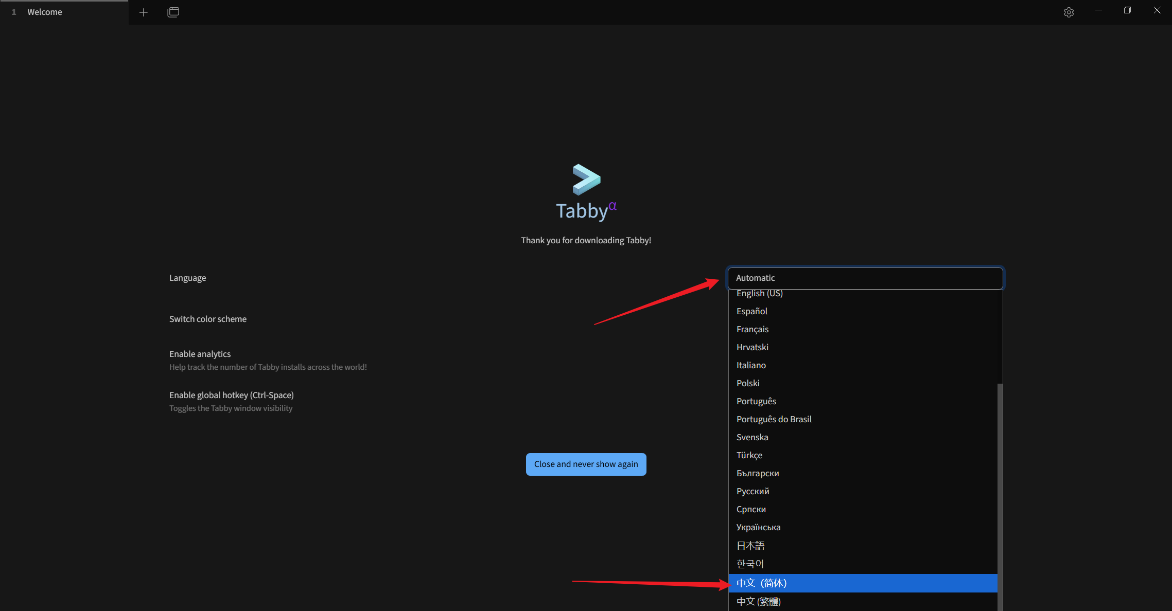Viewport: 1172px width, 611px height.
Task: Open a new tab with the plus icon
Action: (144, 12)
